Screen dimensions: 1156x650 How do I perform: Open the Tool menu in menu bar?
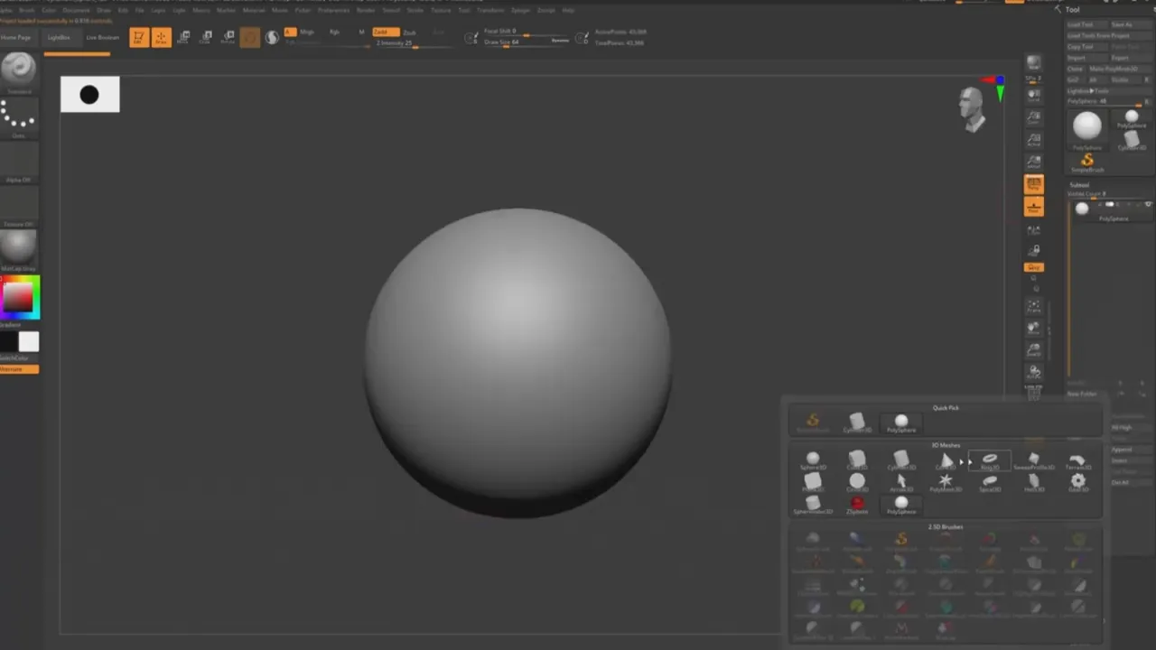pos(463,10)
